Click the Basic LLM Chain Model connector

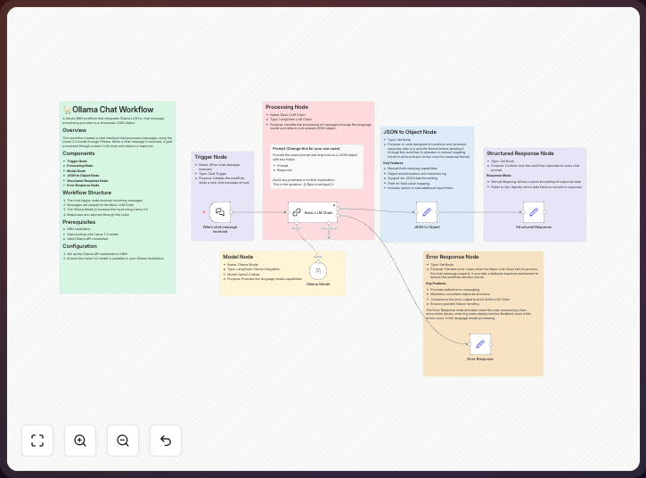(x=297, y=223)
